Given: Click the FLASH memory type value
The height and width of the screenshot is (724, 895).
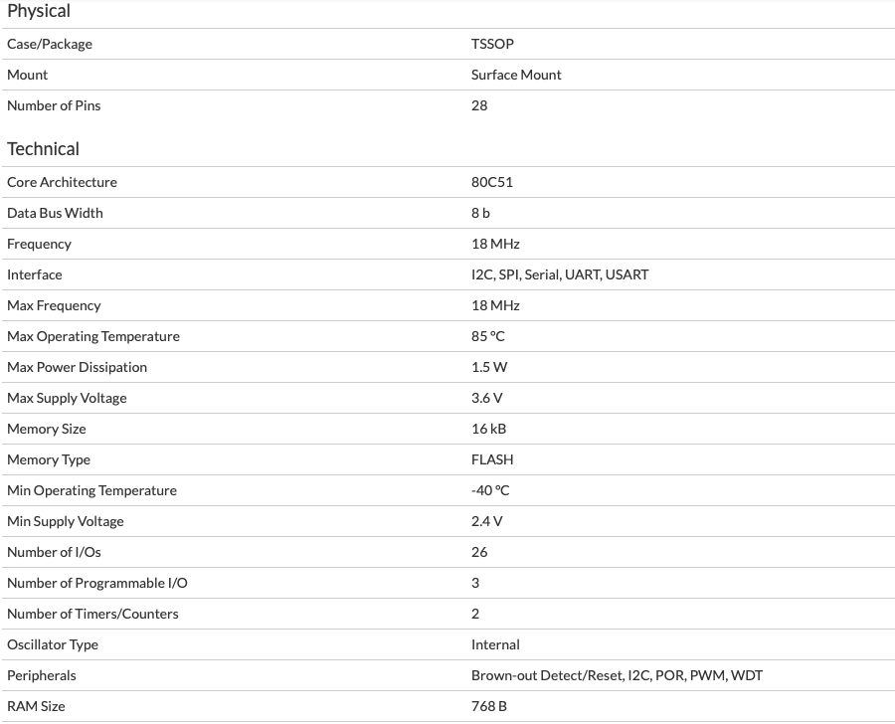Looking at the screenshot, I should (x=492, y=459).
